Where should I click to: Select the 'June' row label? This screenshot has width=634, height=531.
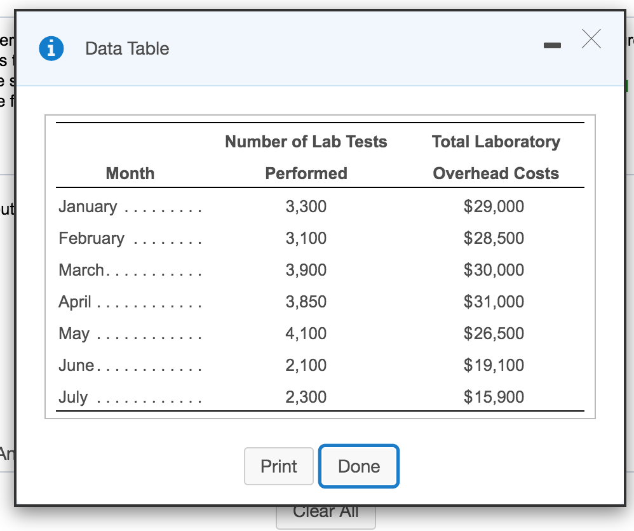click(x=76, y=365)
